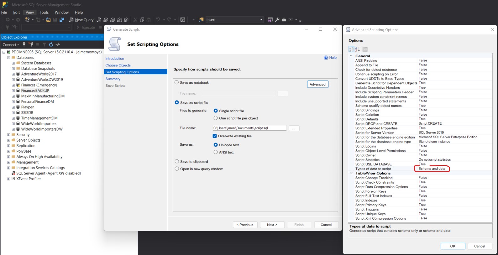Expand the WideWorldImporters database node
Viewport: 498px width, 255px height.
(x=13, y=124)
